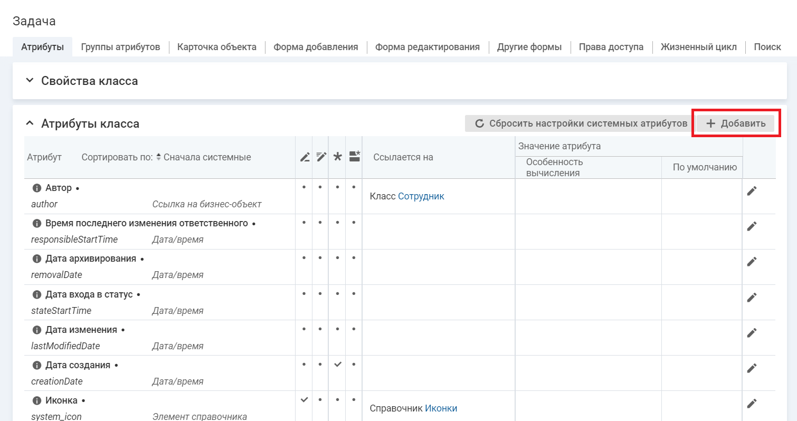Screen dimensions: 797x421
Task: Expand the Свойства класса section
Action: coord(30,81)
